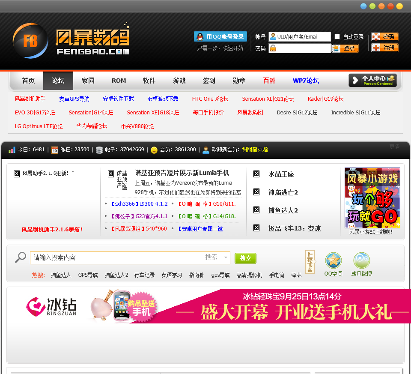Open red 风暴刷机助手2.1.6更新! link

52,230
